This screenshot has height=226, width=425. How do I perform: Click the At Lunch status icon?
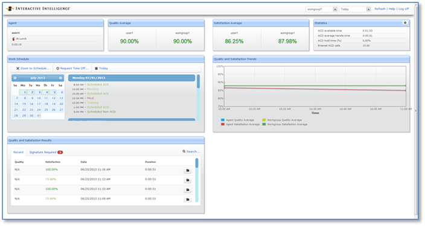(x=13, y=39)
